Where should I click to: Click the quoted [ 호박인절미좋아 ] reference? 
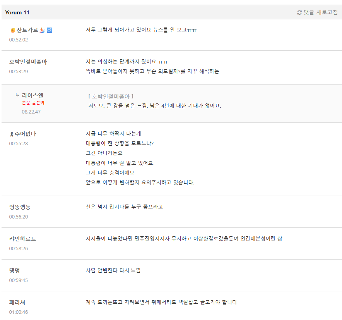[111, 96]
